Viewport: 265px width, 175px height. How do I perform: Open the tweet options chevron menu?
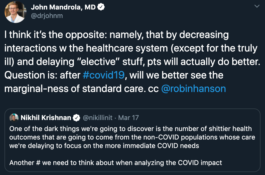click(x=257, y=6)
